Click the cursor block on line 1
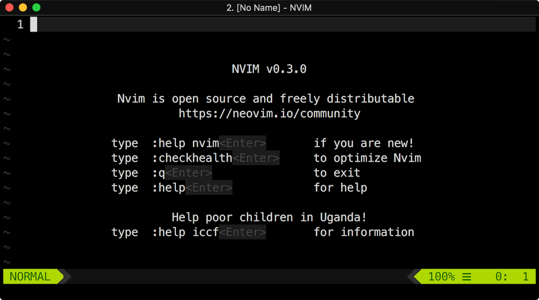This screenshot has height=300, width=539. (x=33, y=24)
